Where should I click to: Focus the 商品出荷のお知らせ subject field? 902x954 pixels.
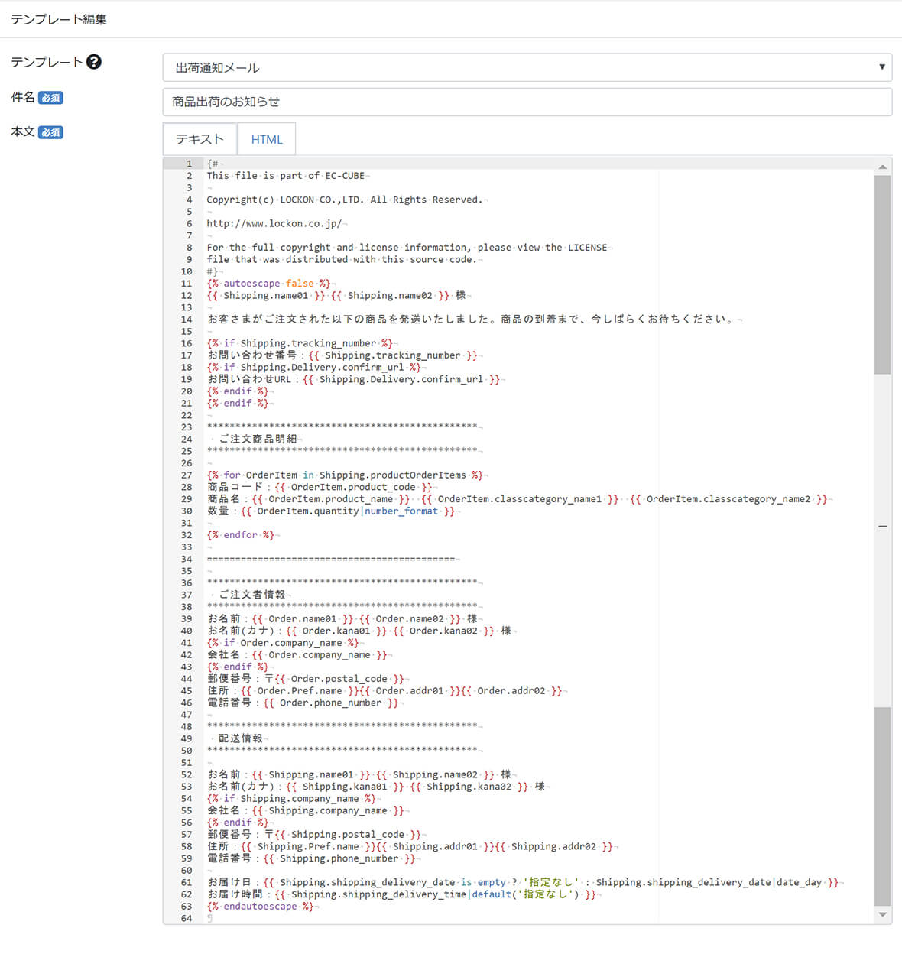[x=527, y=102]
